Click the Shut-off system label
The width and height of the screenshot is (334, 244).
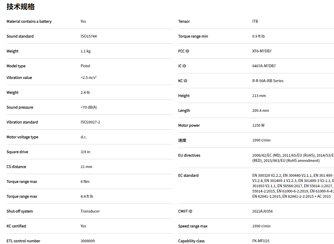20,211
